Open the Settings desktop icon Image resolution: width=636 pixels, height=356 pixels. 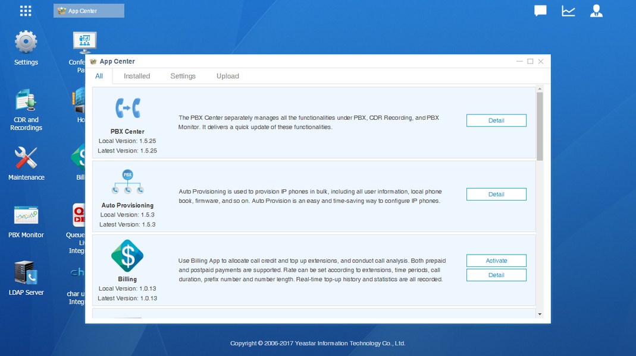tap(26, 47)
